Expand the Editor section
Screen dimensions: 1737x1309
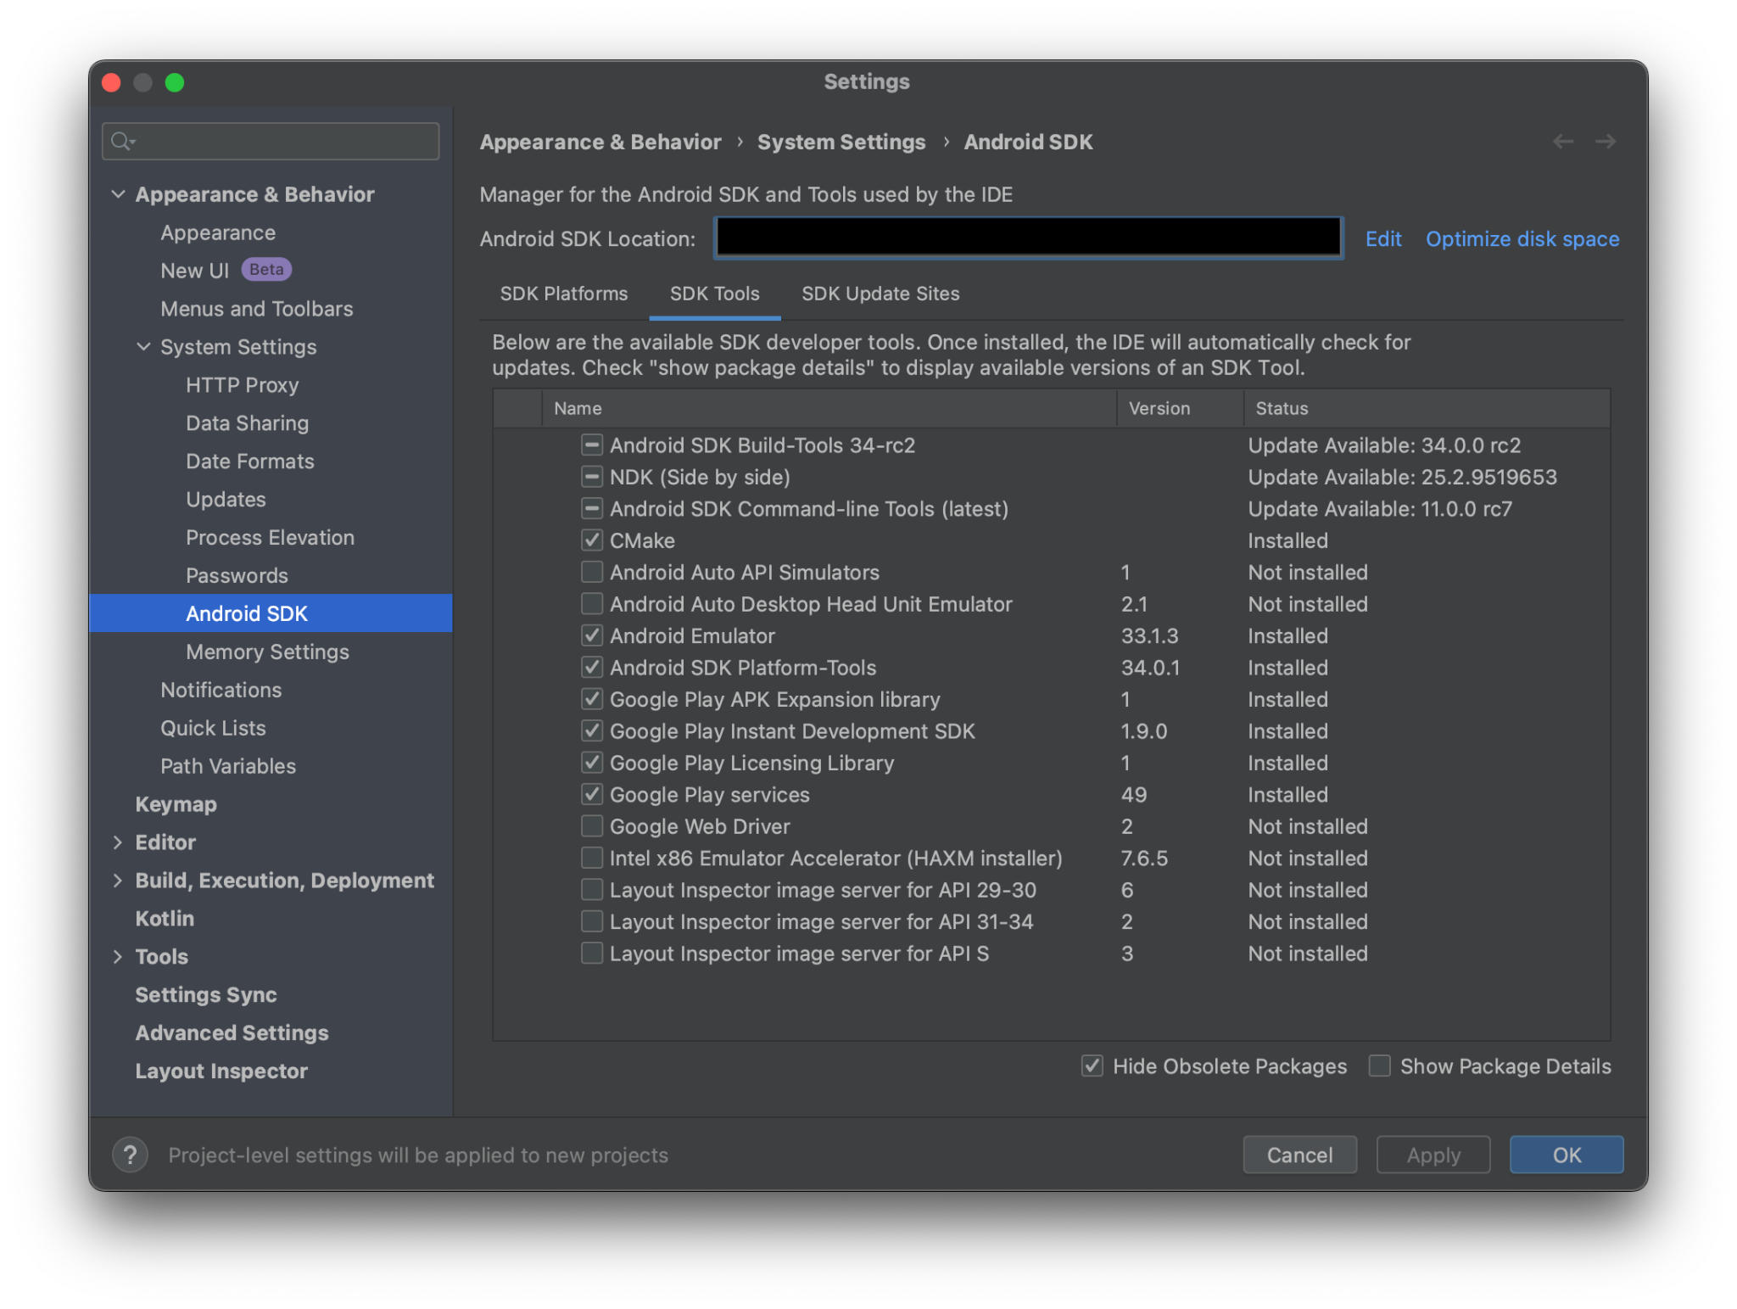click(x=118, y=842)
